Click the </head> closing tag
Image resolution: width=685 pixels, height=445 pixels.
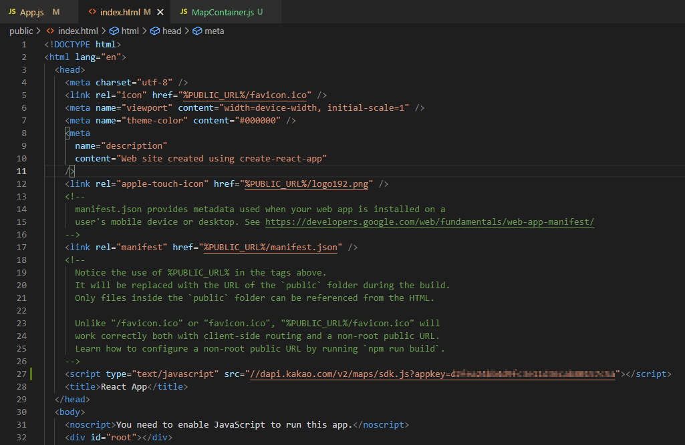(x=73, y=399)
